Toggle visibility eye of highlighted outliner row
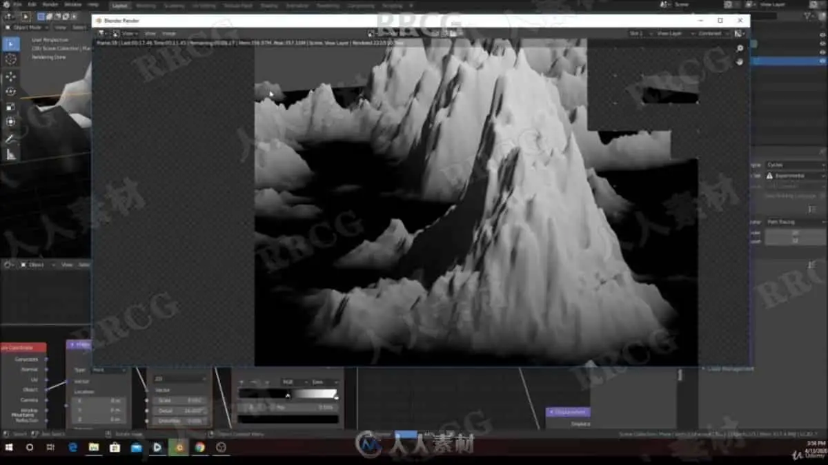This screenshot has width=828, height=465. click(x=822, y=61)
